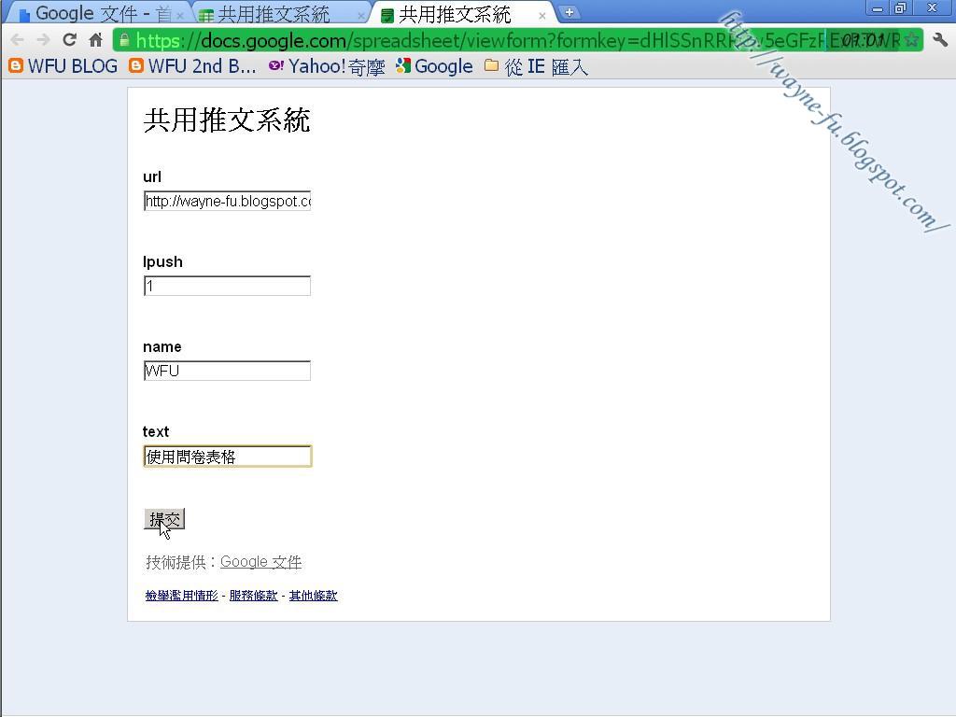The width and height of the screenshot is (956, 717).
Task: Focus the text input field
Action: [228, 456]
